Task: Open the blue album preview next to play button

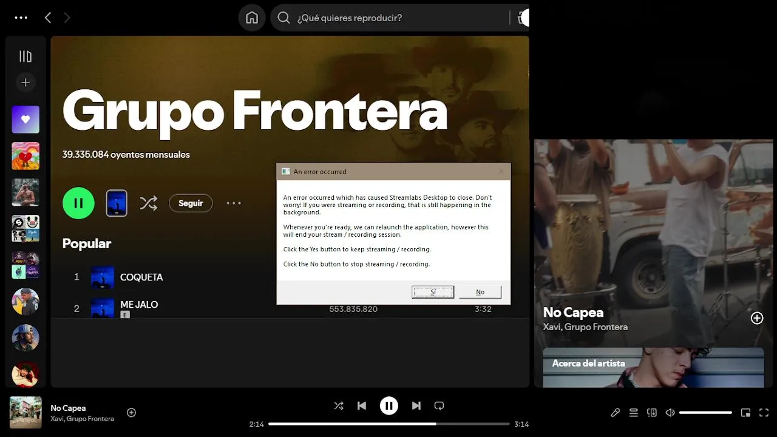Action: pyautogui.click(x=117, y=203)
